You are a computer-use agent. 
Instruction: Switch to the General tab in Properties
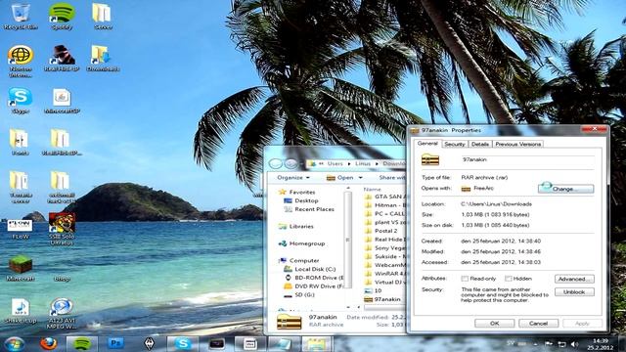[x=427, y=144]
